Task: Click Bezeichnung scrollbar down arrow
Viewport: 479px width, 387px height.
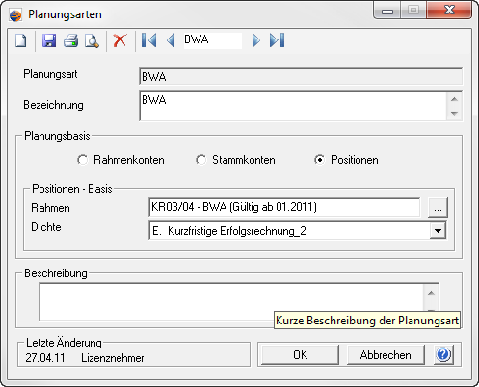Action: coord(454,113)
